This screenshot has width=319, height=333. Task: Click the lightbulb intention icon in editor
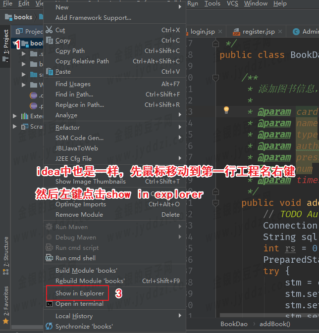pyautogui.click(x=226, y=110)
